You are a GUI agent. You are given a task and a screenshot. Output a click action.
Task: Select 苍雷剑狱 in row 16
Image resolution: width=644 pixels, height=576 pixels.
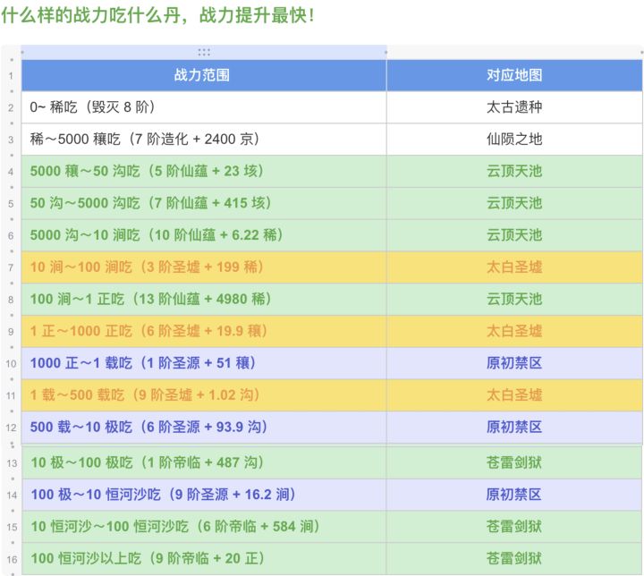pos(514,559)
